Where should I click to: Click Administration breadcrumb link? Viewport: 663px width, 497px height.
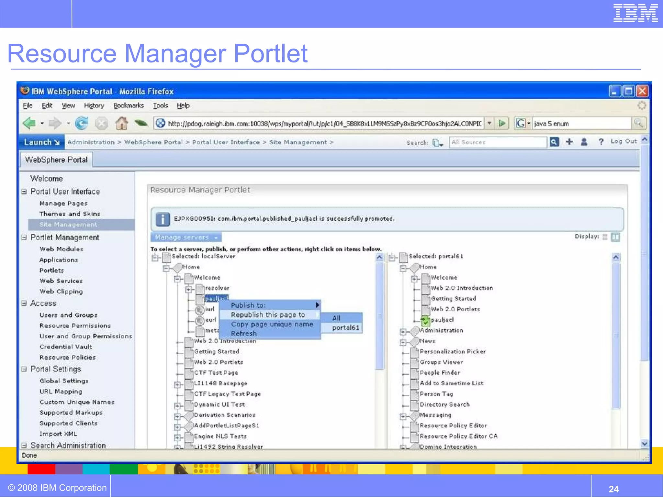91,142
